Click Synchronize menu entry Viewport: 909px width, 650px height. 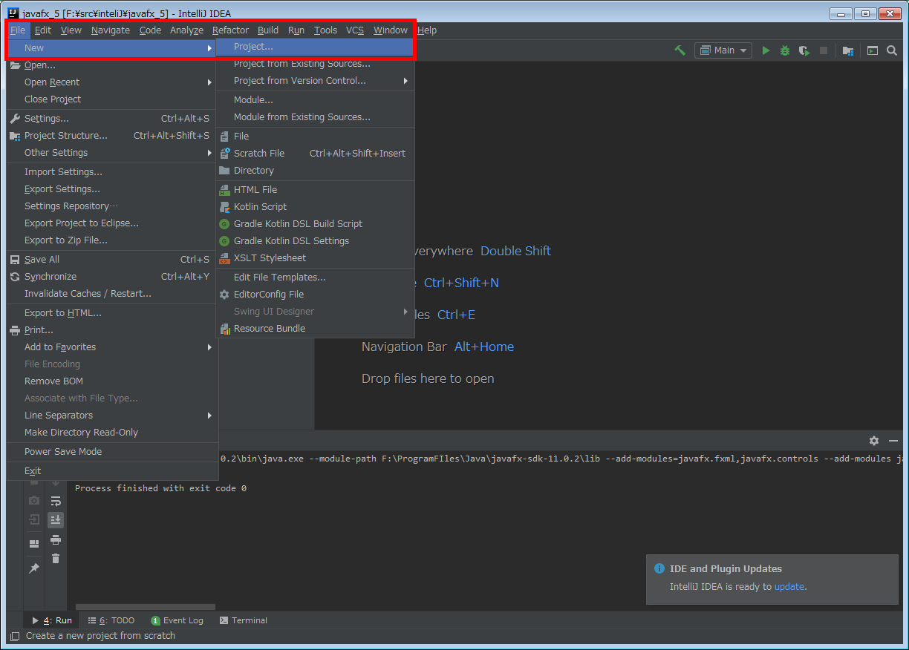112,277
